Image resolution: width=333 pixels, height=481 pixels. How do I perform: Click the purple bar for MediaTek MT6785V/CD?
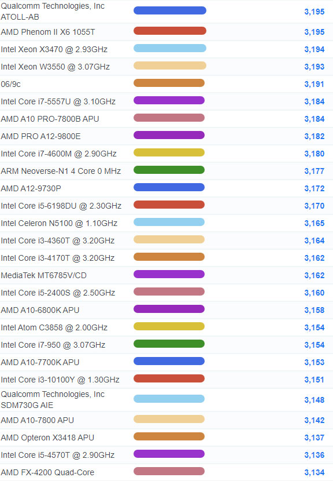(169, 274)
